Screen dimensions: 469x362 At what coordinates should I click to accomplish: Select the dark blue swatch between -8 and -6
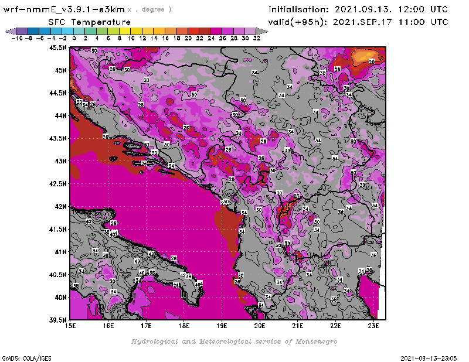pos(33,31)
